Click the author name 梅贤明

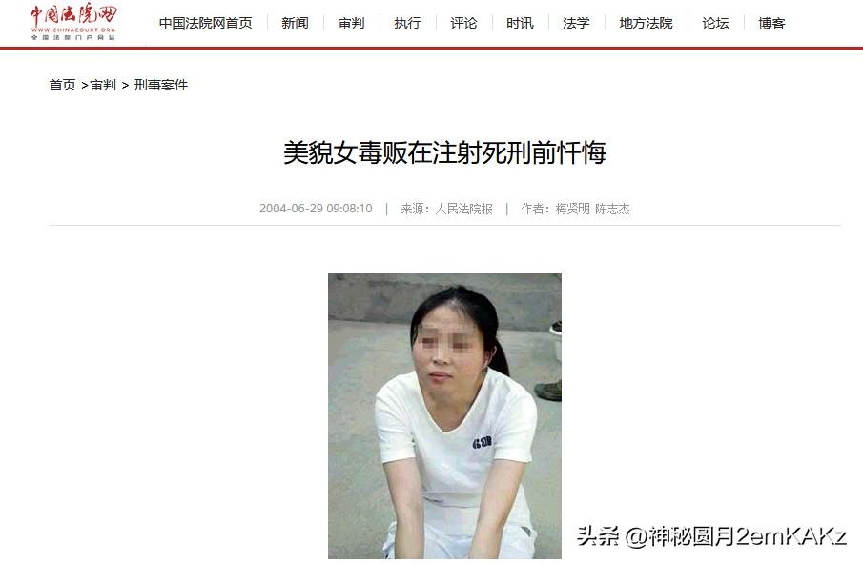[572, 209]
